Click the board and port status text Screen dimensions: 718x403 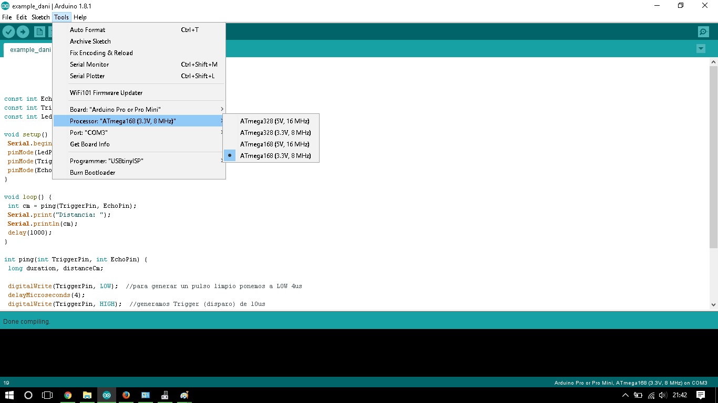tap(631, 383)
